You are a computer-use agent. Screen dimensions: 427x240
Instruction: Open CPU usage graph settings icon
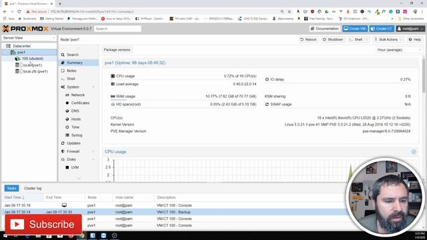click(x=414, y=152)
